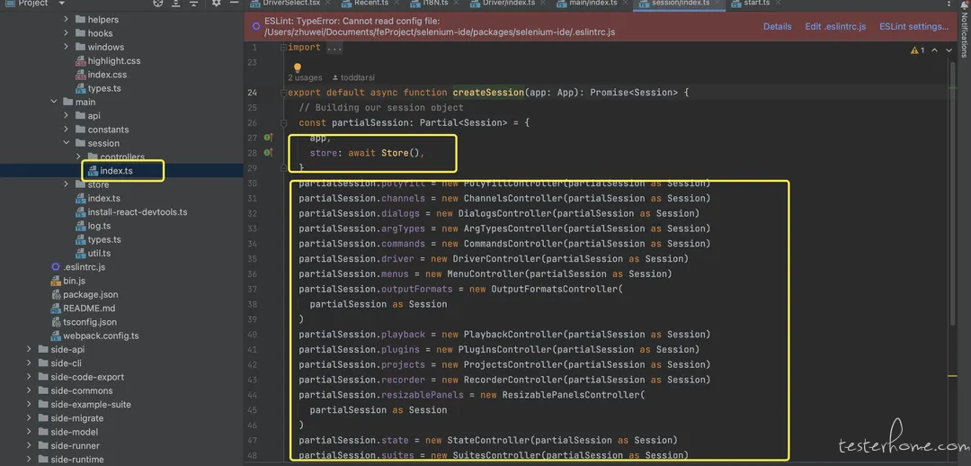This screenshot has width=971, height=466.
Task: Expand the store folder
Action: tap(67, 184)
